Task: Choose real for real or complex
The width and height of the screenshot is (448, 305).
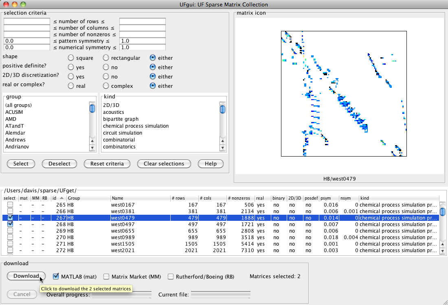Action: click(x=71, y=86)
